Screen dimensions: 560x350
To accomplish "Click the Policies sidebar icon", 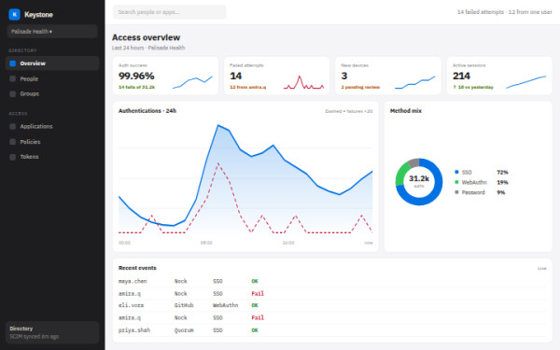I will tap(13, 142).
